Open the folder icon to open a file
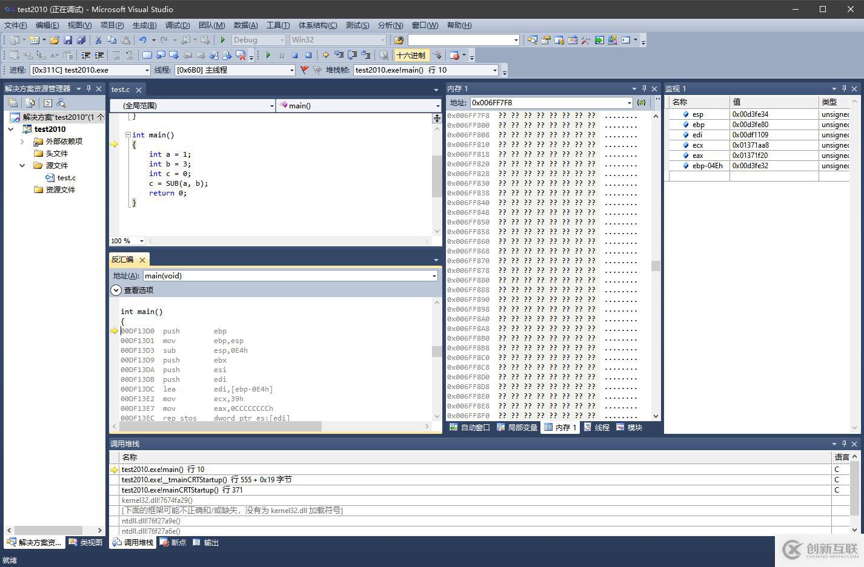Image resolution: width=864 pixels, height=567 pixels. (55, 40)
